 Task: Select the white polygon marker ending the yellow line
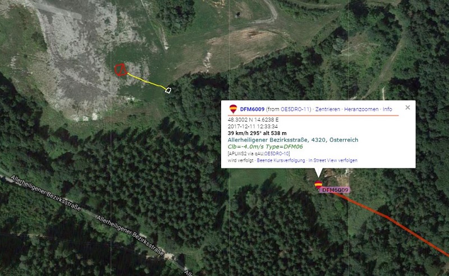[168, 90]
